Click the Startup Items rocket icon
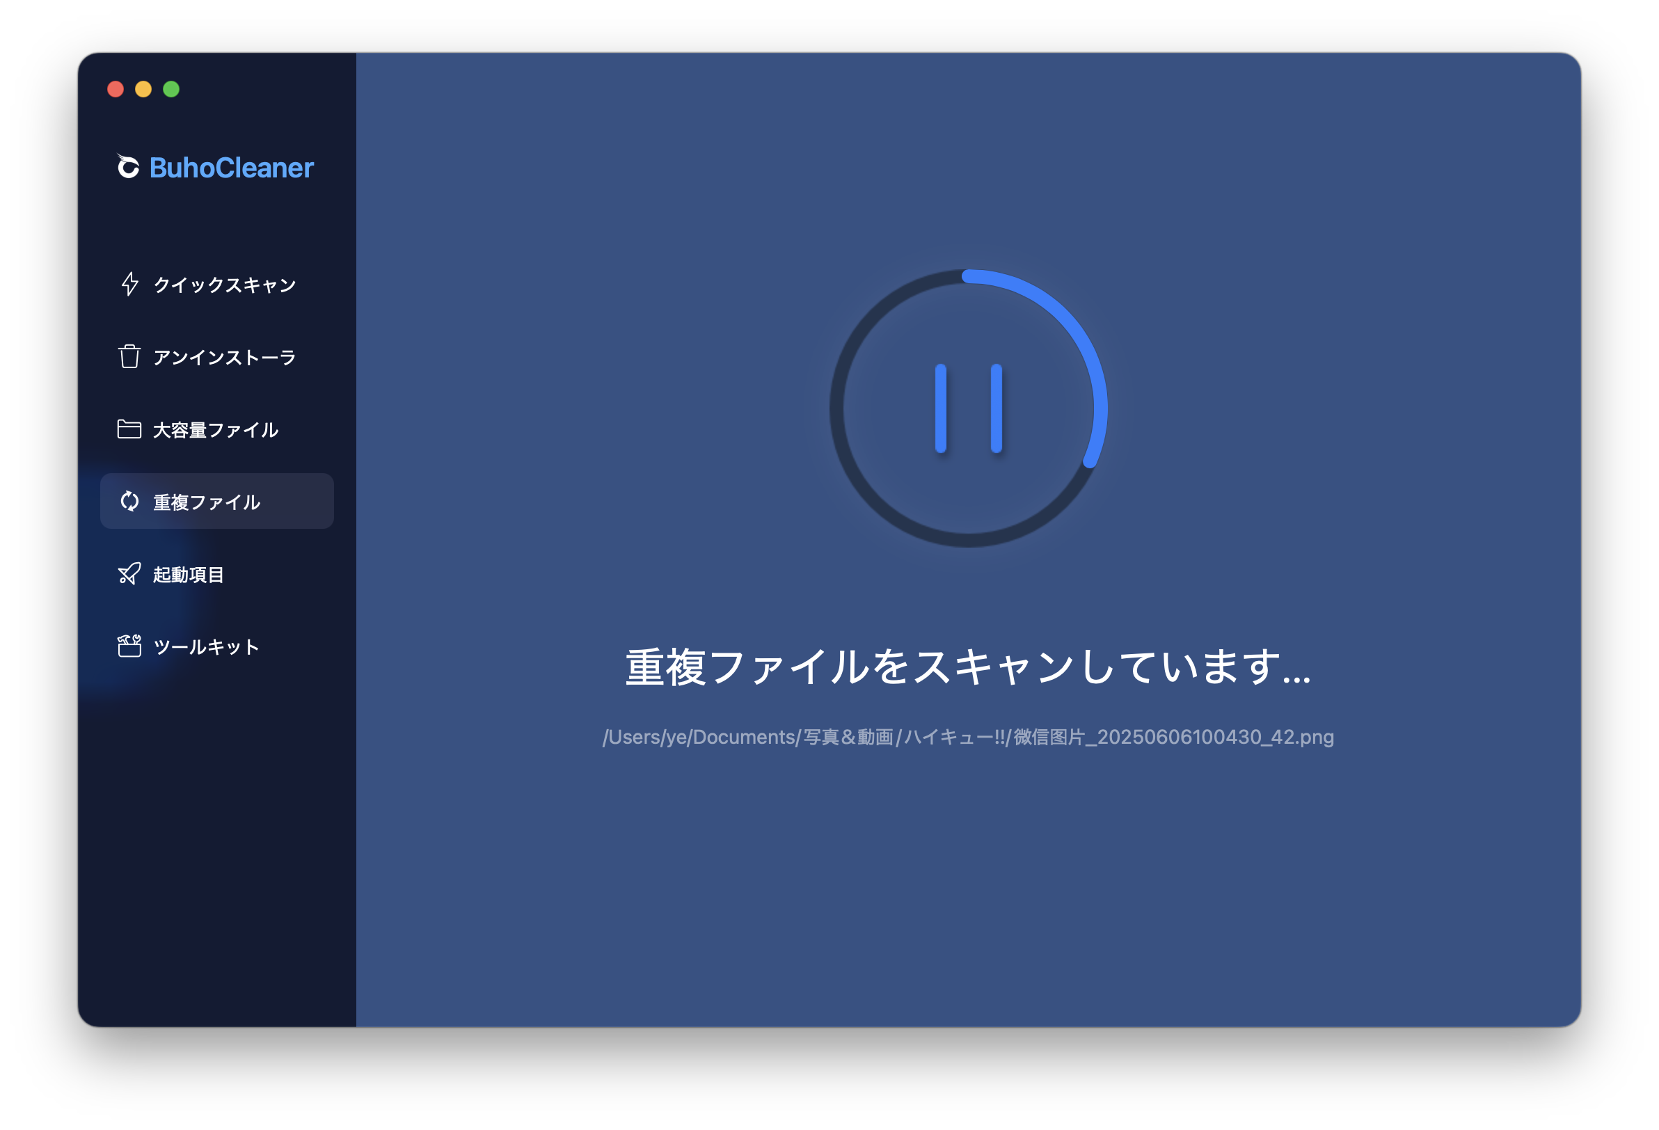Image resolution: width=1659 pixels, height=1130 pixels. click(129, 574)
